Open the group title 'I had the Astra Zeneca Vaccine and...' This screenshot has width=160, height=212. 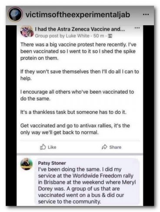(80, 29)
